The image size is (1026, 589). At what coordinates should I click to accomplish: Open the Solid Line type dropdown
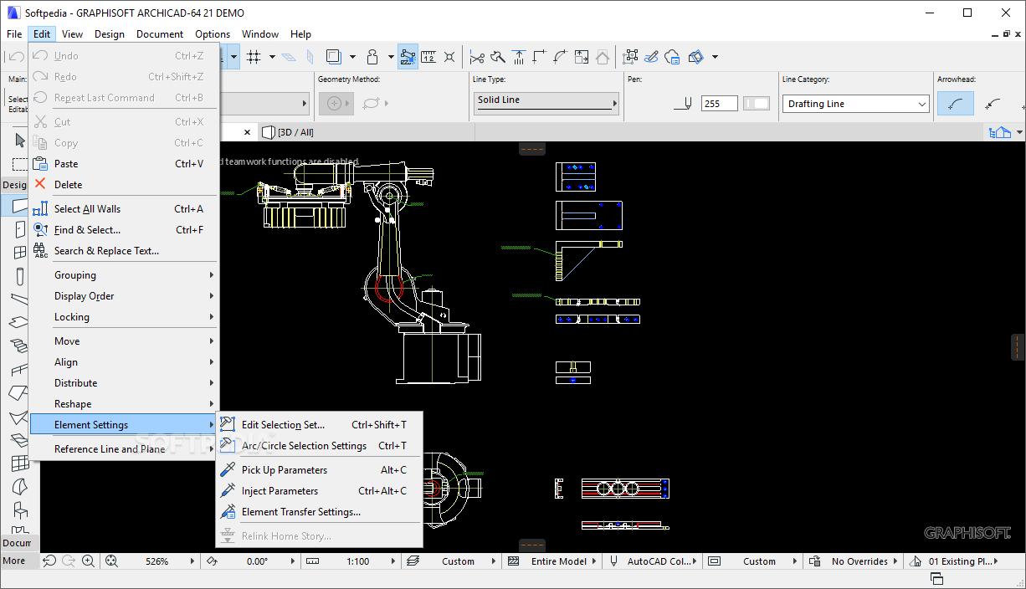point(546,102)
